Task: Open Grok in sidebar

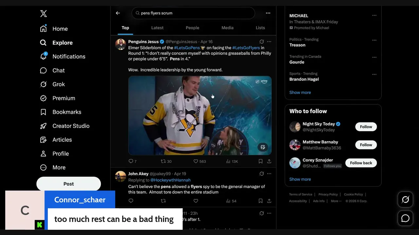Action: [52, 84]
